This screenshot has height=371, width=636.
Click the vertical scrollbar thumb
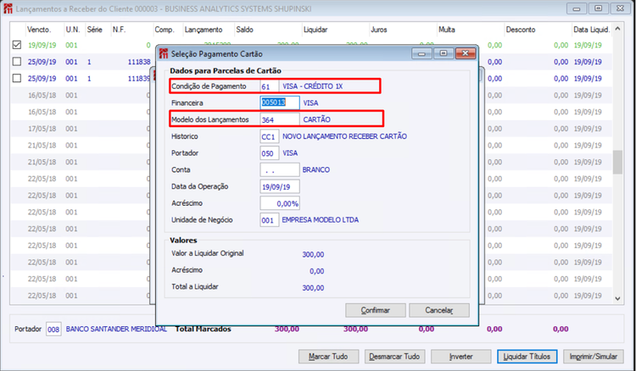617,162
